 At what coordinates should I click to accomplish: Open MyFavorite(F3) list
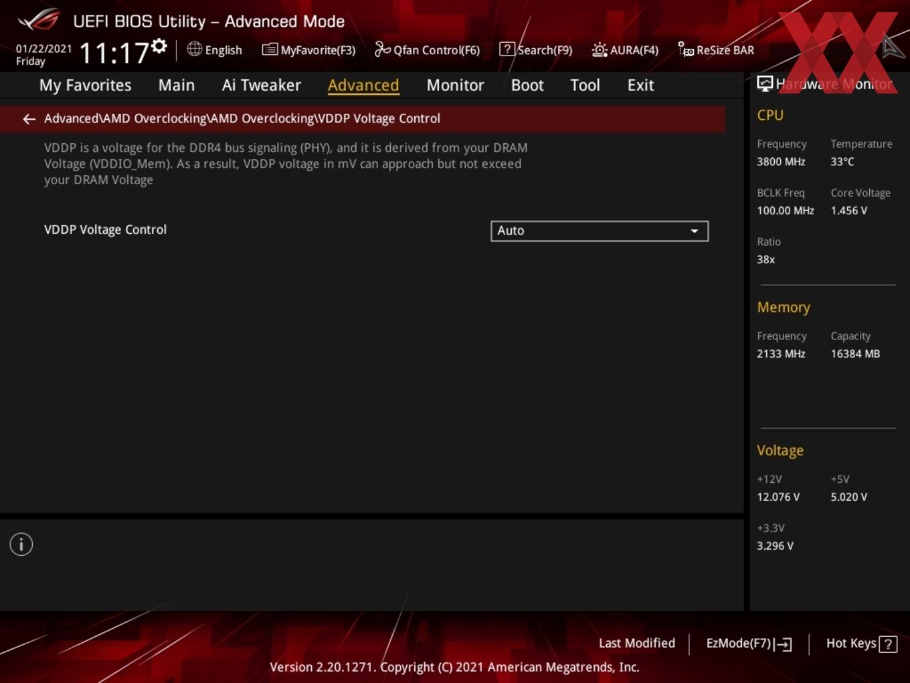308,50
